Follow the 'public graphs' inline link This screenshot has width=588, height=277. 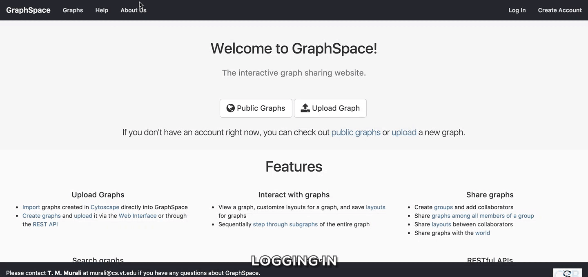click(356, 132)
